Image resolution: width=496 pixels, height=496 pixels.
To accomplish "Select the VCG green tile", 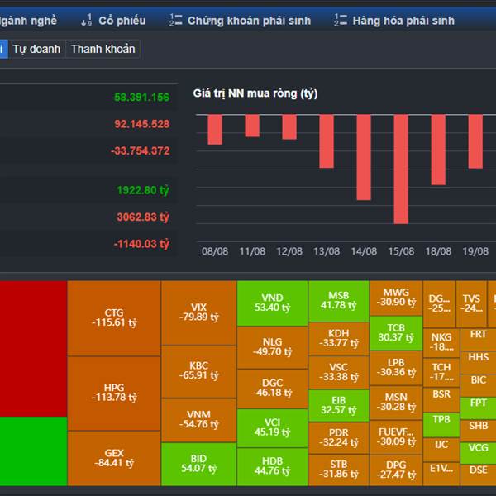I will pyautogui.click(x=479, y=453).
